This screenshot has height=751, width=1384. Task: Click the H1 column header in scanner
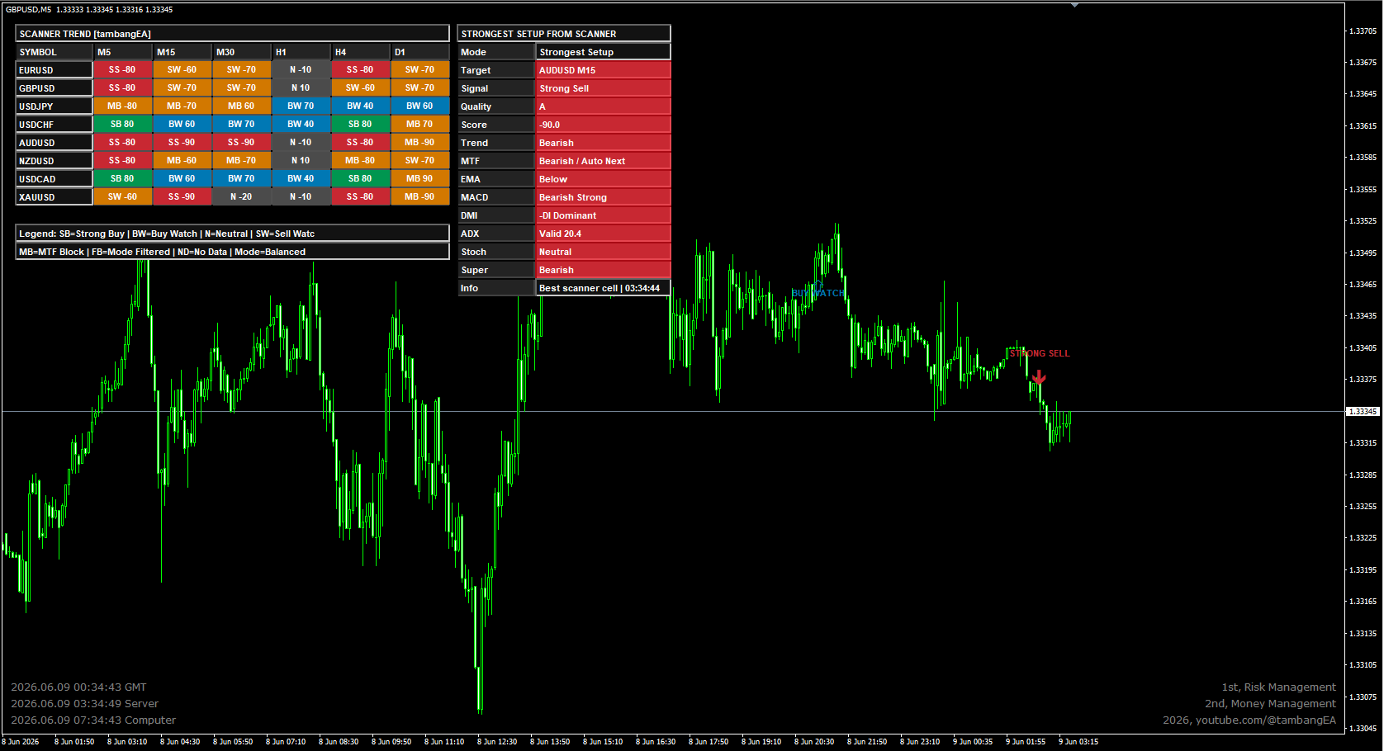[301, 52]
